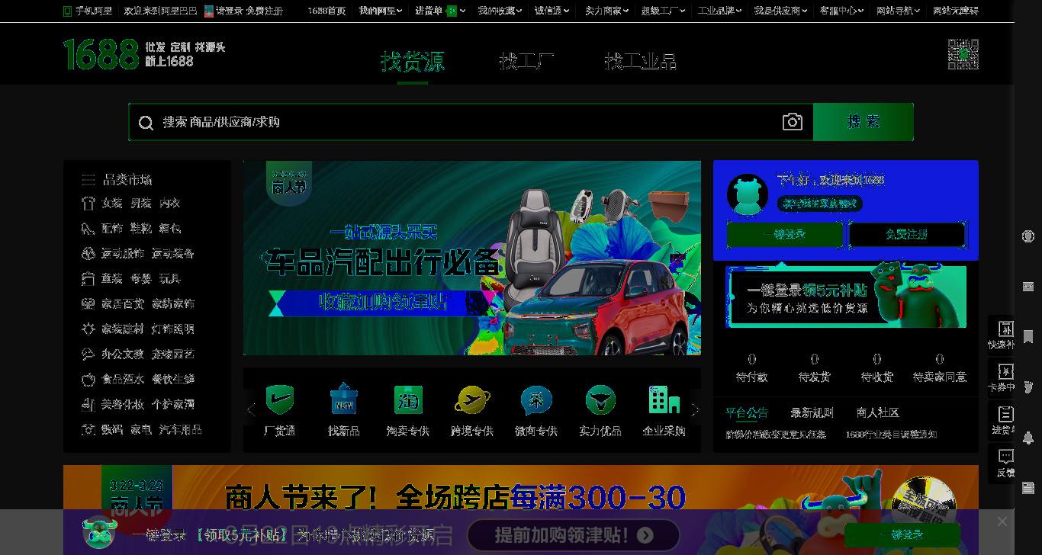Open 快速补 sidebar tool
The image size is (1042, 555).
[x=1001, y=334]
